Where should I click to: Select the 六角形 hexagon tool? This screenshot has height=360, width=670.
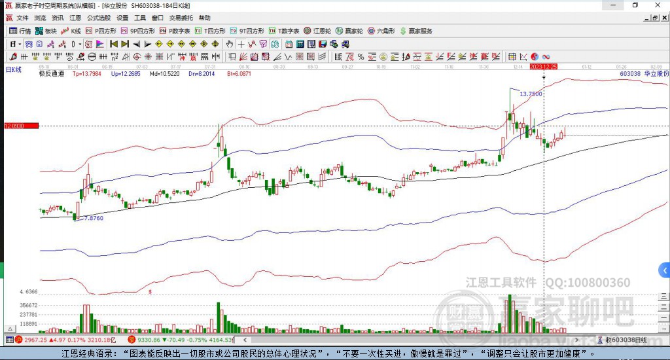point(381,31)
